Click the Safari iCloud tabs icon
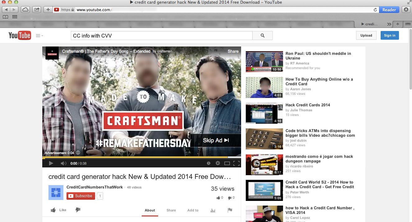The height and width of the screenshot is (222, 412). (x=25, y=10)
